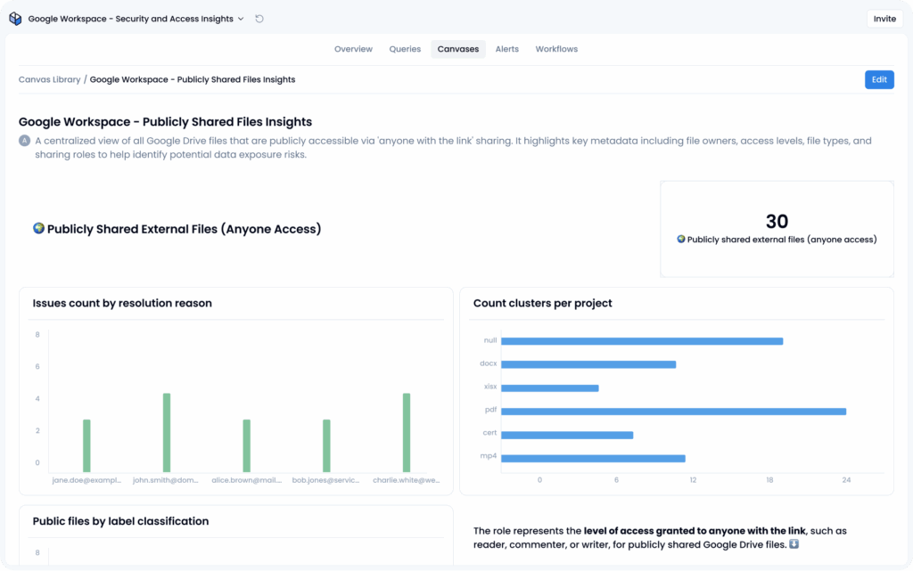Click the null bar in Count clusters per project
This screenshot has height=571, width=913.
pyautogui.click(x=642, y=340)
